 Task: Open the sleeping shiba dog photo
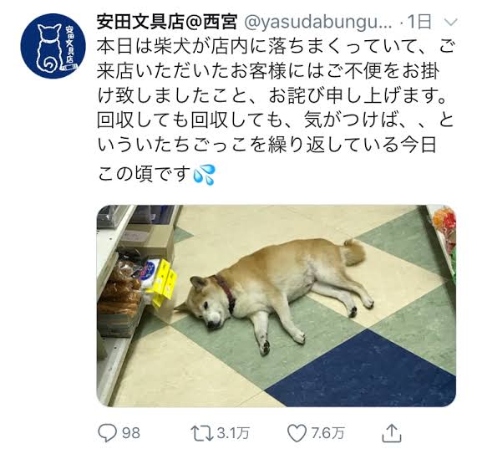pyautogui.click(x=276, y=305)
